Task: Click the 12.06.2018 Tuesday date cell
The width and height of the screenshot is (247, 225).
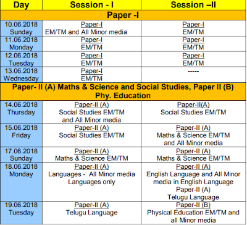Action: point(21,59)
